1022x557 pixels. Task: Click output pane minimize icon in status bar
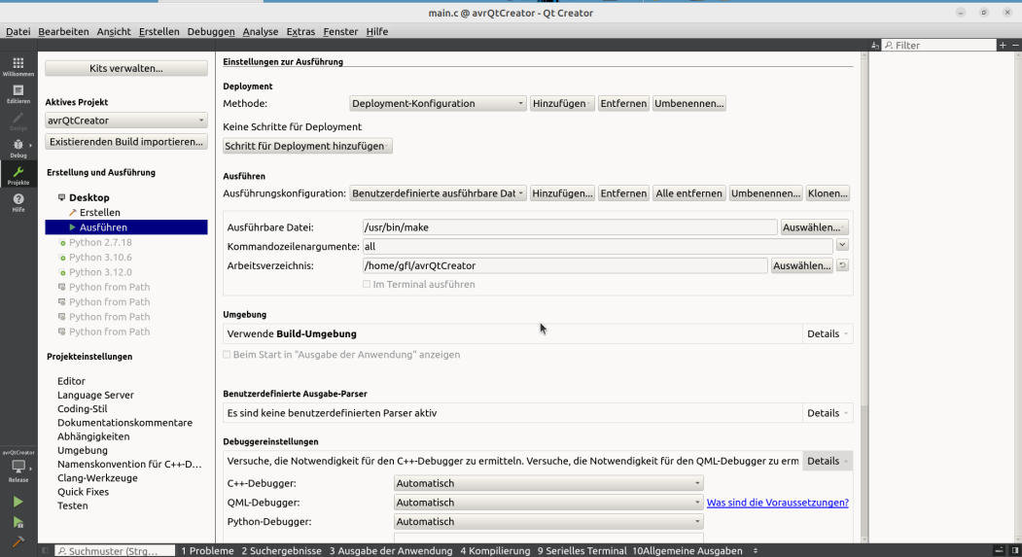click(1000, 550)
